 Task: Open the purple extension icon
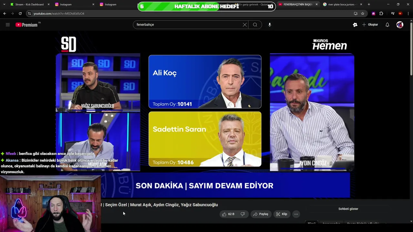pyautogui.click(x=373, y=14)
